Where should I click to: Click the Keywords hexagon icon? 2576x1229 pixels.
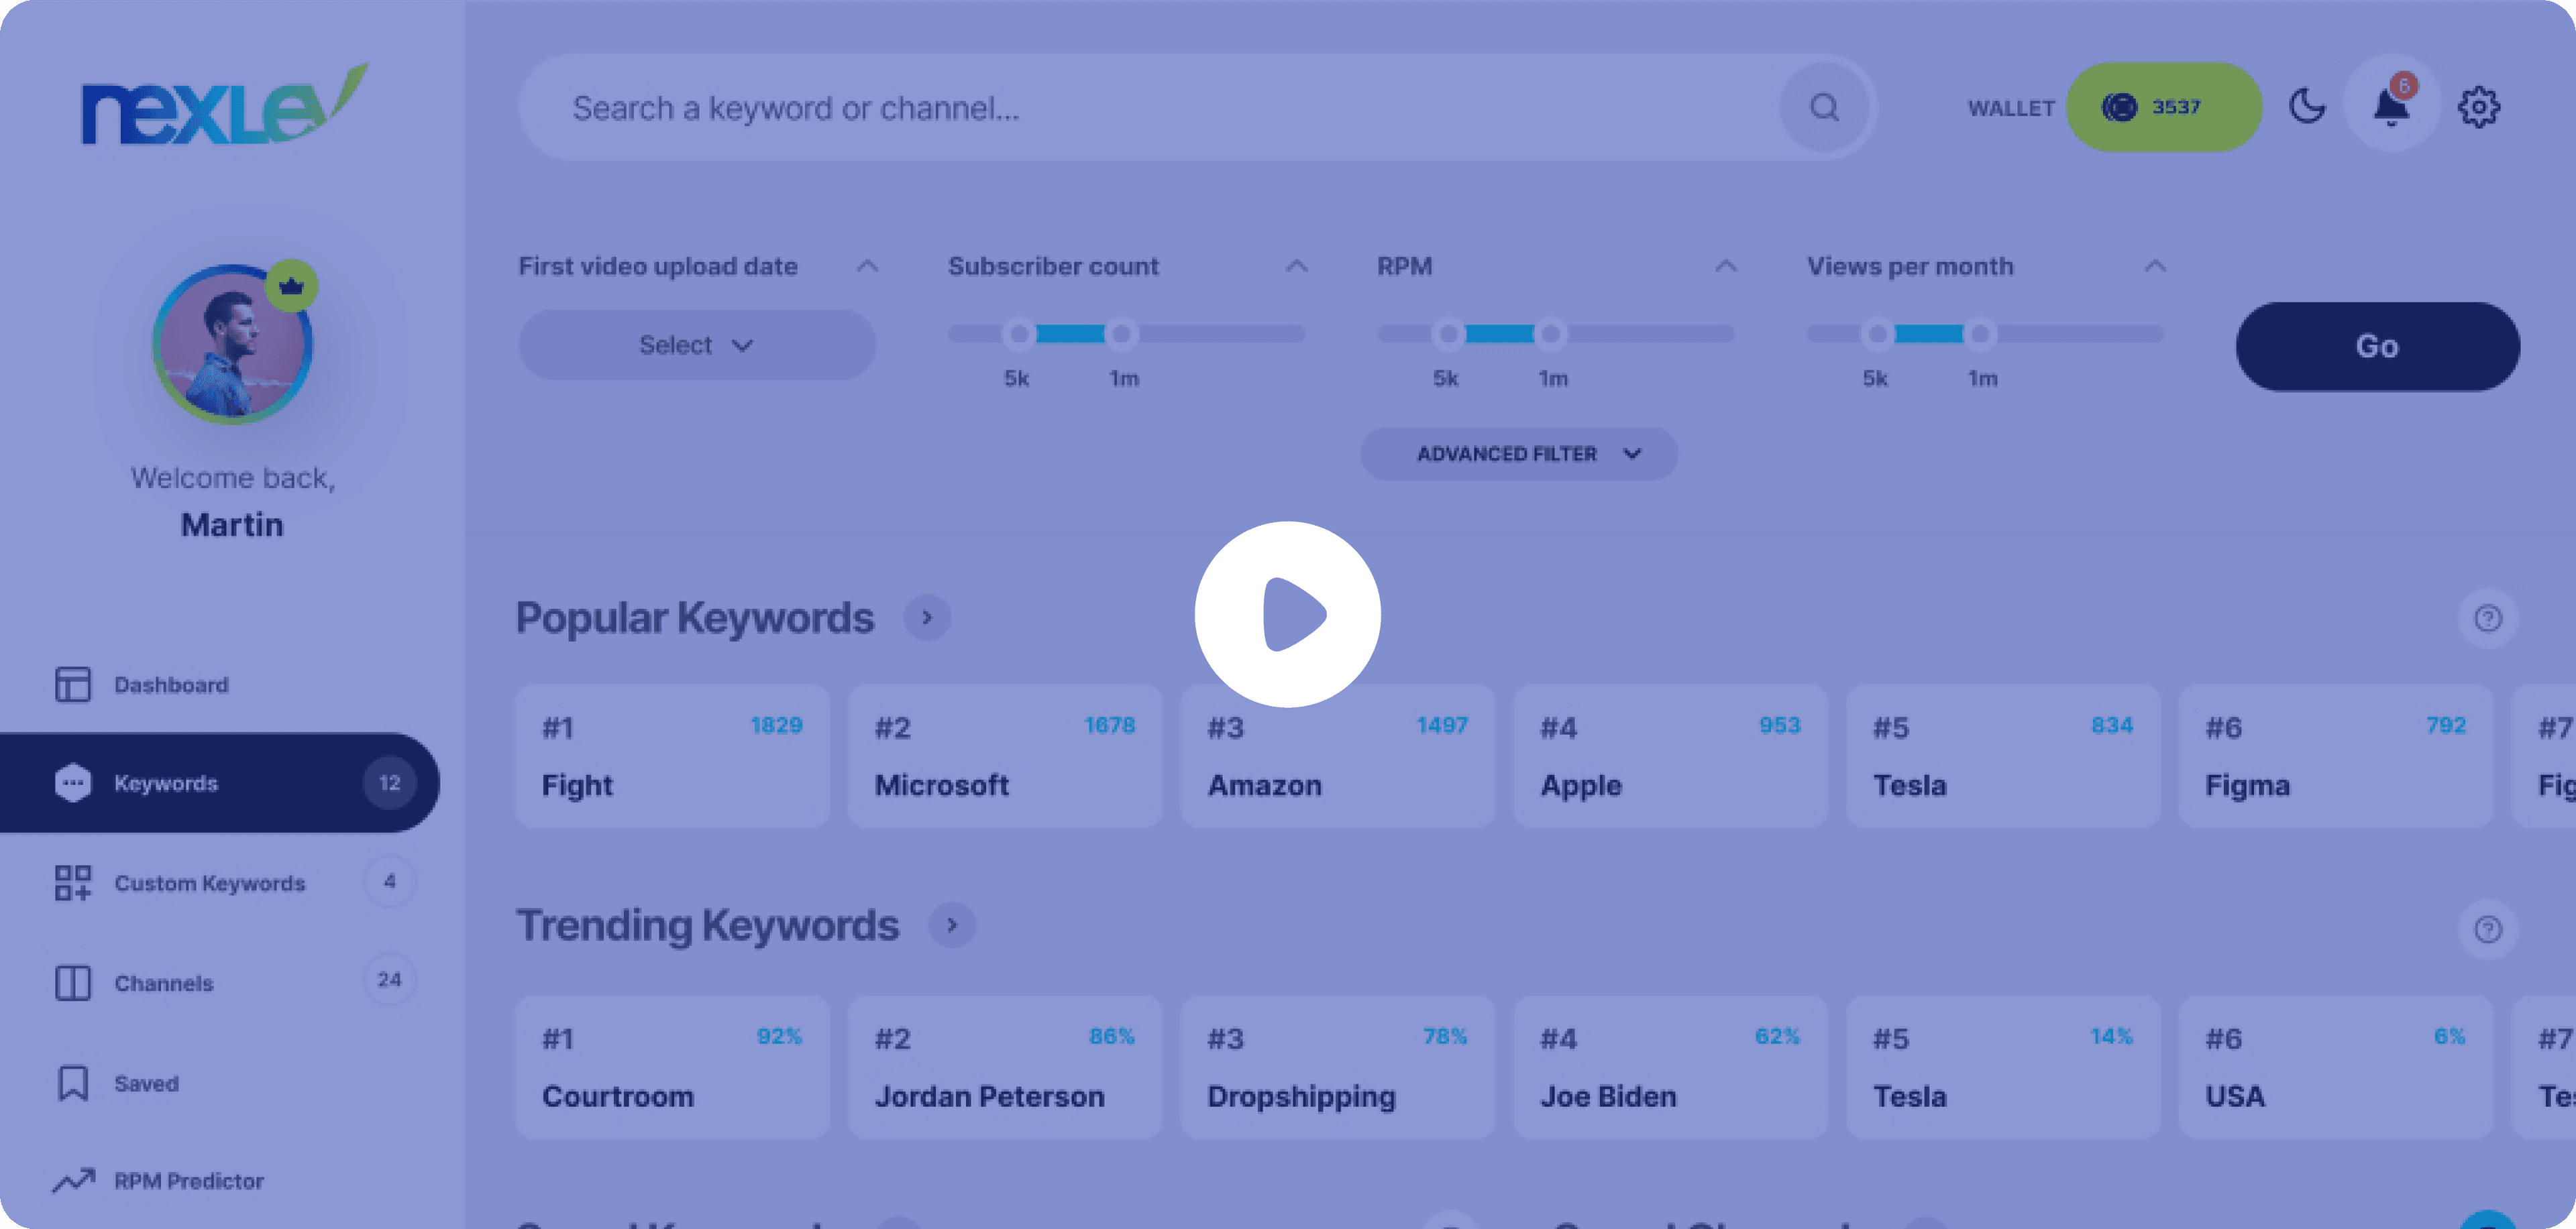pyautogui.click(x=72, y=782)
